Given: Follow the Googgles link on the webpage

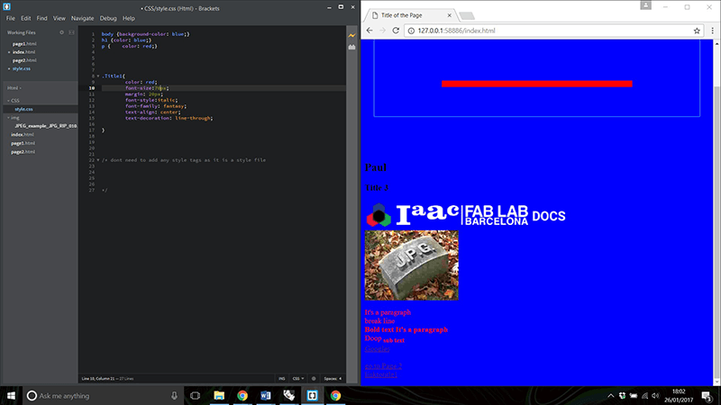Looking at the screenshot, I should [377, 349].
